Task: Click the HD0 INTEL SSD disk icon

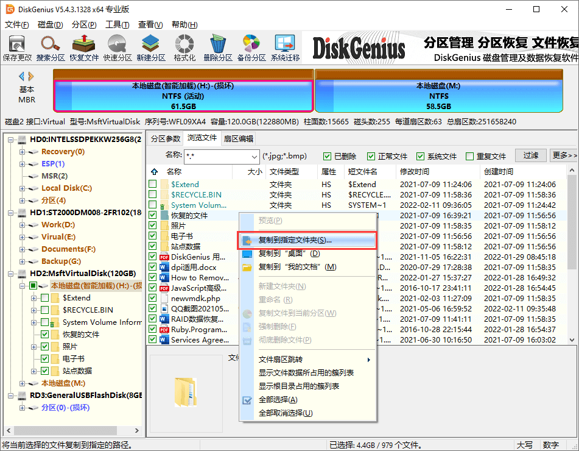Action: [22, 140]
